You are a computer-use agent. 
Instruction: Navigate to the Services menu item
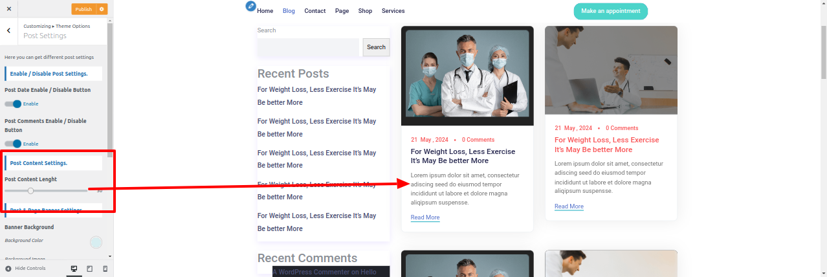393,11
